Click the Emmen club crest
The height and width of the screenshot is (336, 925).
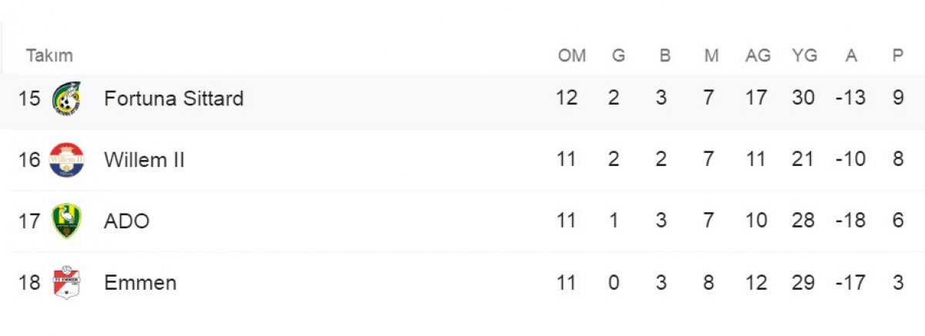point(66,283)
